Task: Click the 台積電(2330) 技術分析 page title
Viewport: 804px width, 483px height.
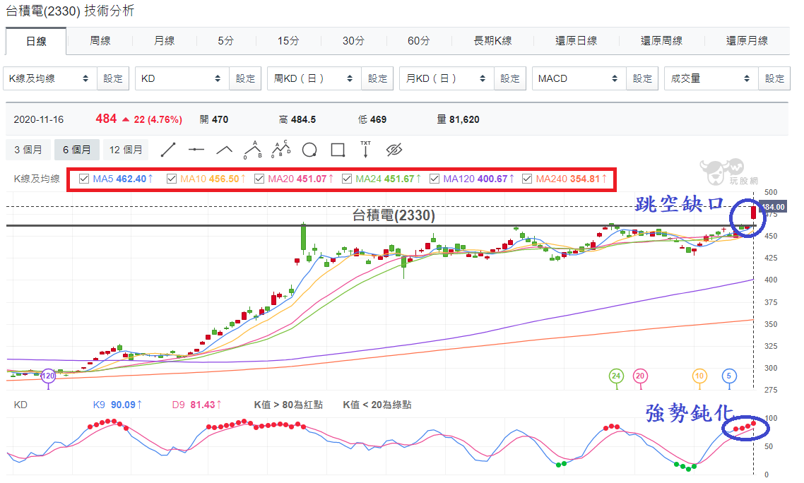Action: pyautogui.click(x=70, y=11)
